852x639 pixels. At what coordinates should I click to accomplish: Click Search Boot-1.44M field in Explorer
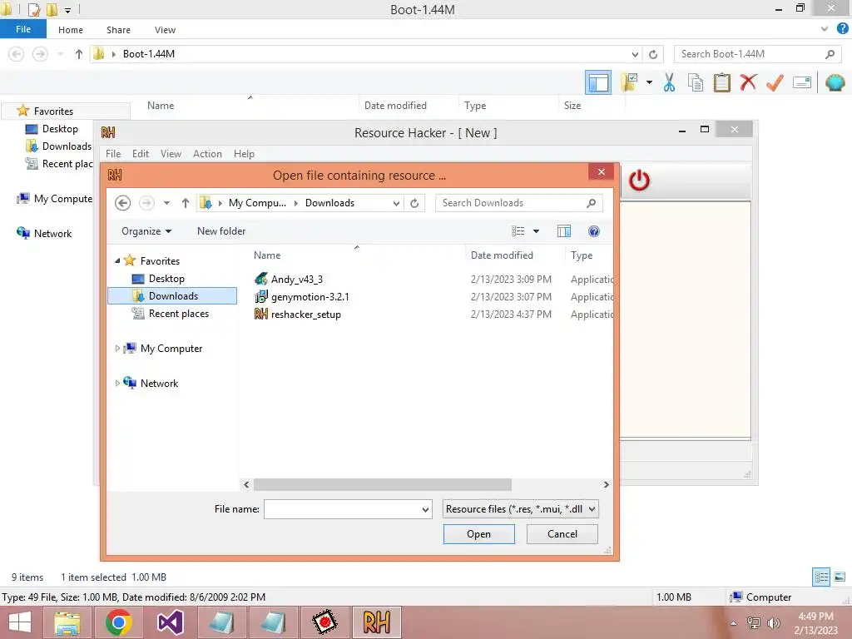(750, 54)
